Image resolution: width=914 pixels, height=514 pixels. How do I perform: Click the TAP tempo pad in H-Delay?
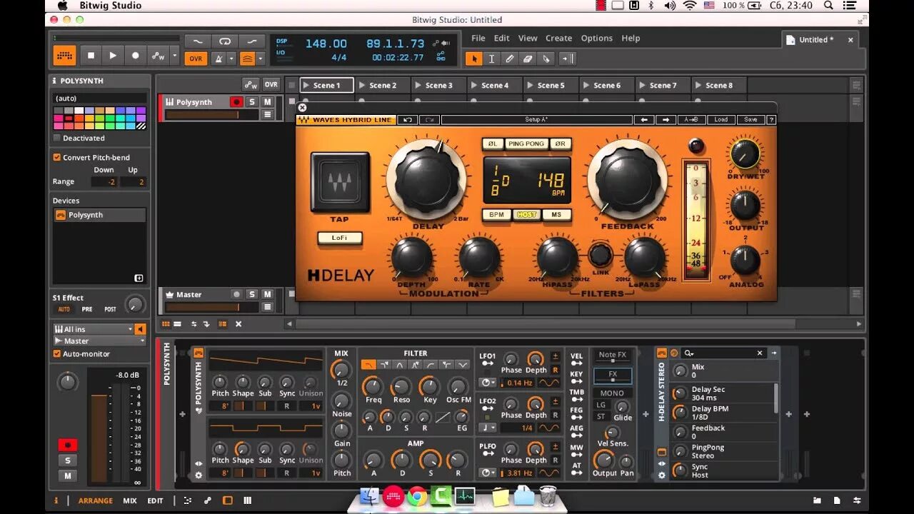tap(340, 182)
